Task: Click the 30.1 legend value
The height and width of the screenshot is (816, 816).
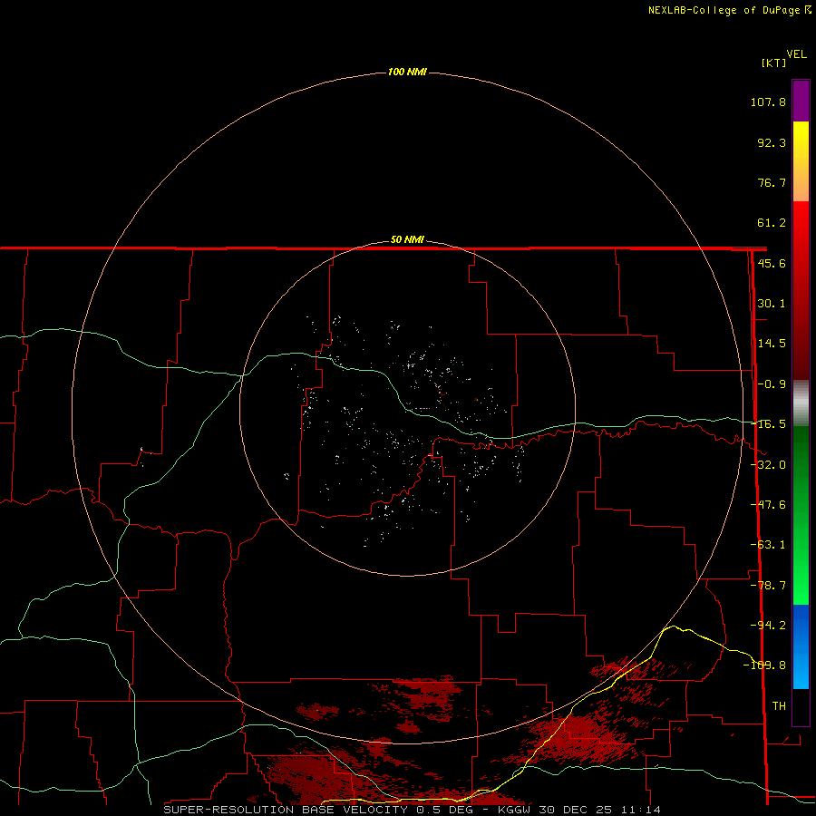Action: click(x=772, y=304)
